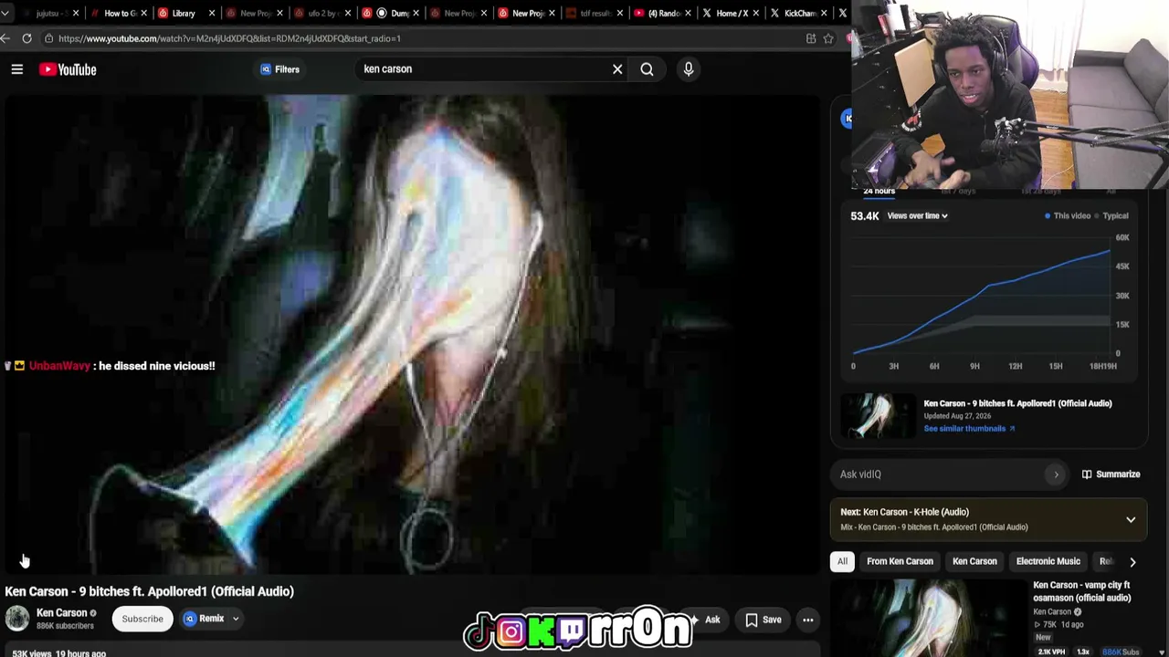Open 'See similar thumbnails' link

coord(969,429)
